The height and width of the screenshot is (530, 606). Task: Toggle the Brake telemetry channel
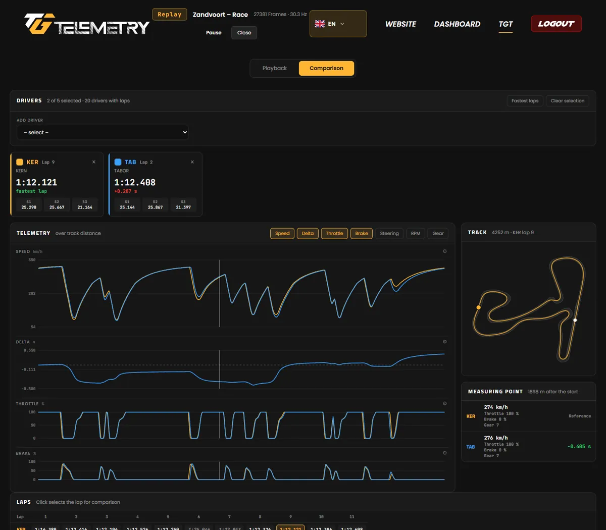pyautogui.click(x=362, y=233)
